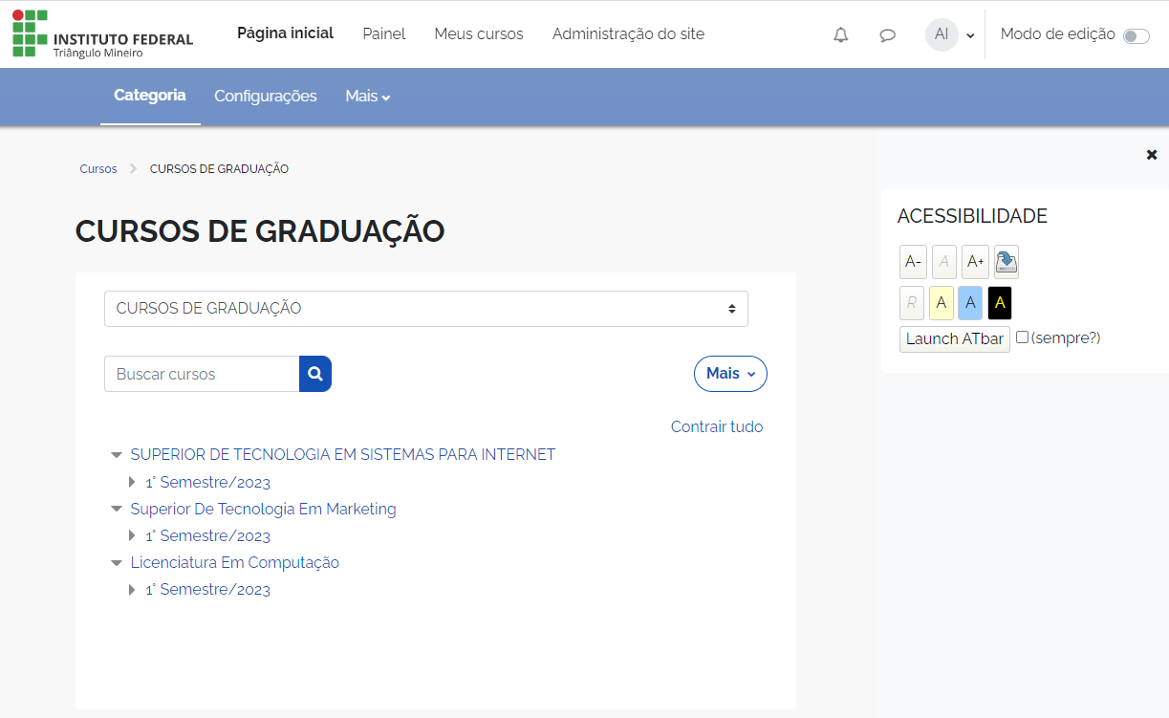Close the side block with X icon
Screen dimensions: 1169x718
(1152, 154)
